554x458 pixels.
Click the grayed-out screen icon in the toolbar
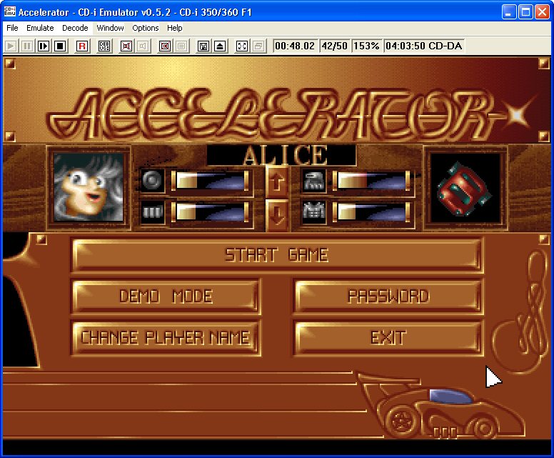(x=181, y=46)
